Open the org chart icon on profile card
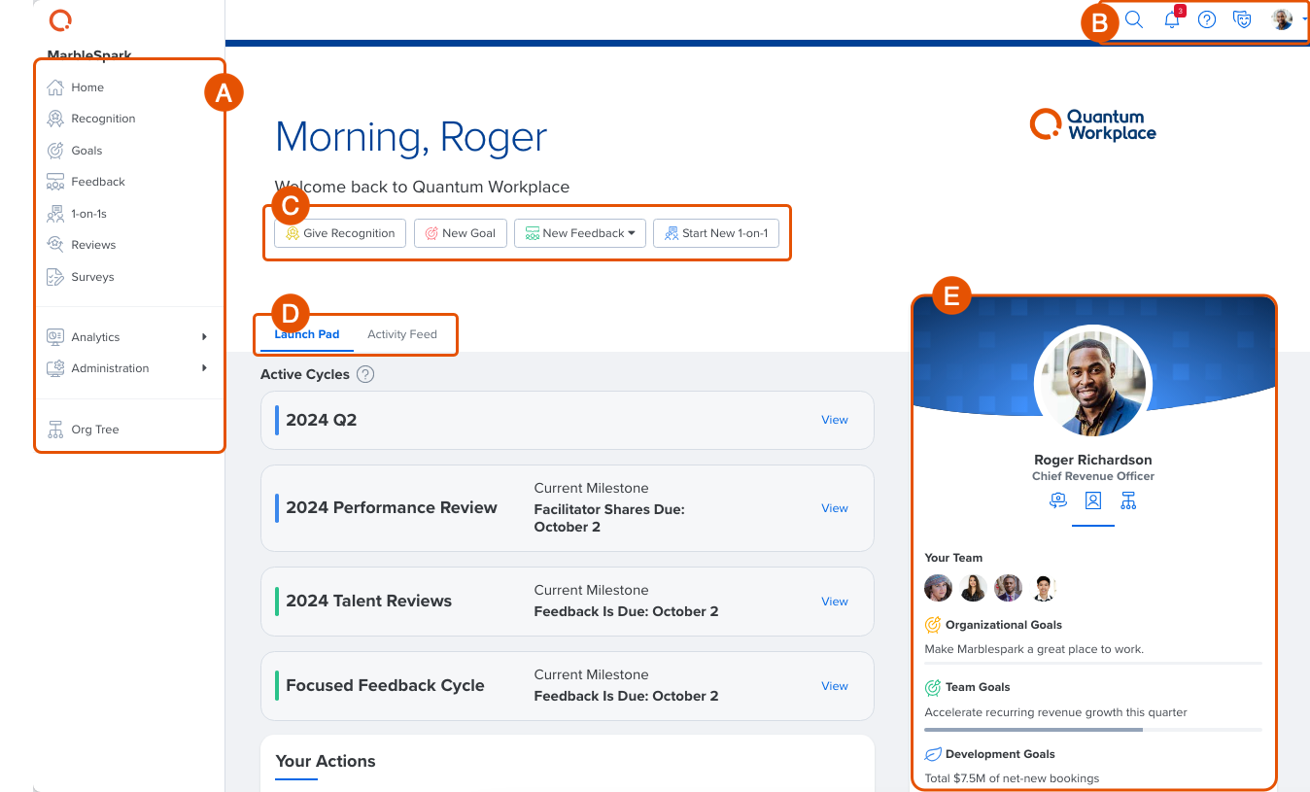1310x792 pixels. pyautogui.click(x=1128, y=499)
